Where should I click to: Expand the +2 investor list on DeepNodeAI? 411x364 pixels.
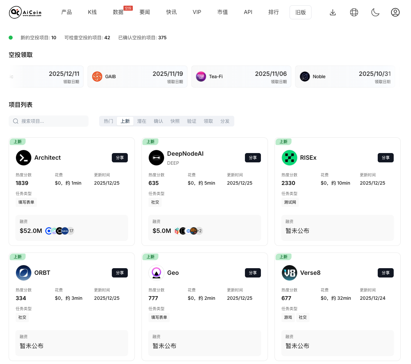point(199,231)
